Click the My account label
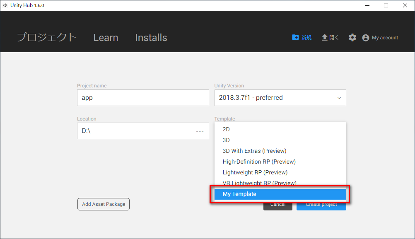415x239 pixels. [x=385, y=38]
